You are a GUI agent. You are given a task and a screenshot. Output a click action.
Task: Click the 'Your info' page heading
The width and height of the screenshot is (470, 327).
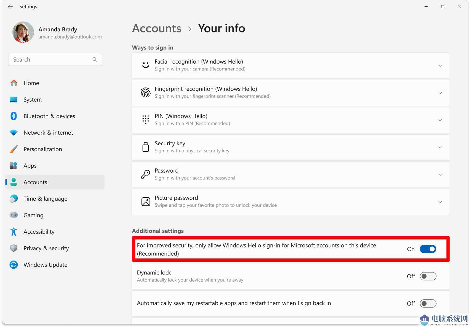pyautogui.click(x=221, y=28)
